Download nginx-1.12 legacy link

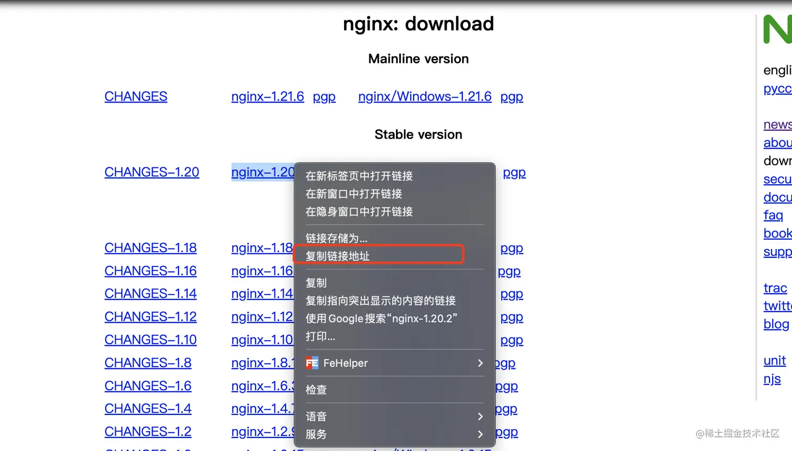point(262,317)
